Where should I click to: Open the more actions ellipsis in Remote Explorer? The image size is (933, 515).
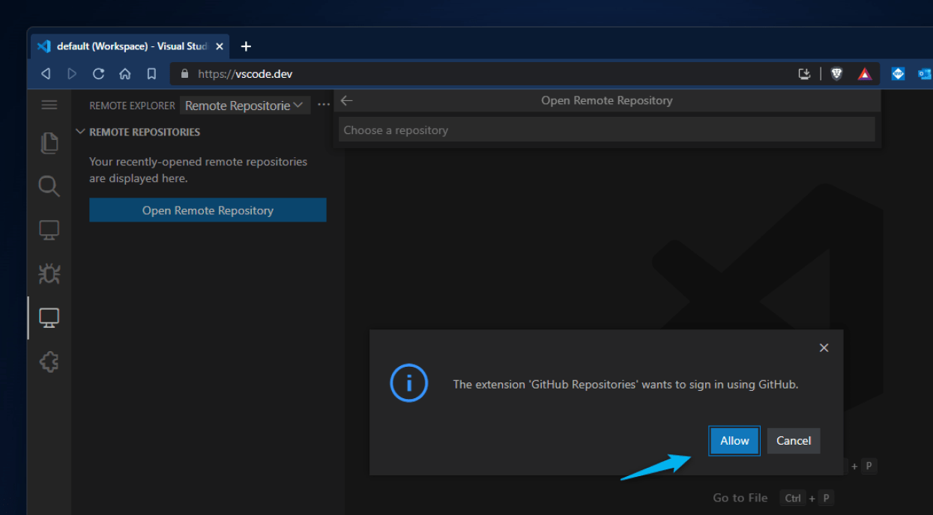pos(323,105)
